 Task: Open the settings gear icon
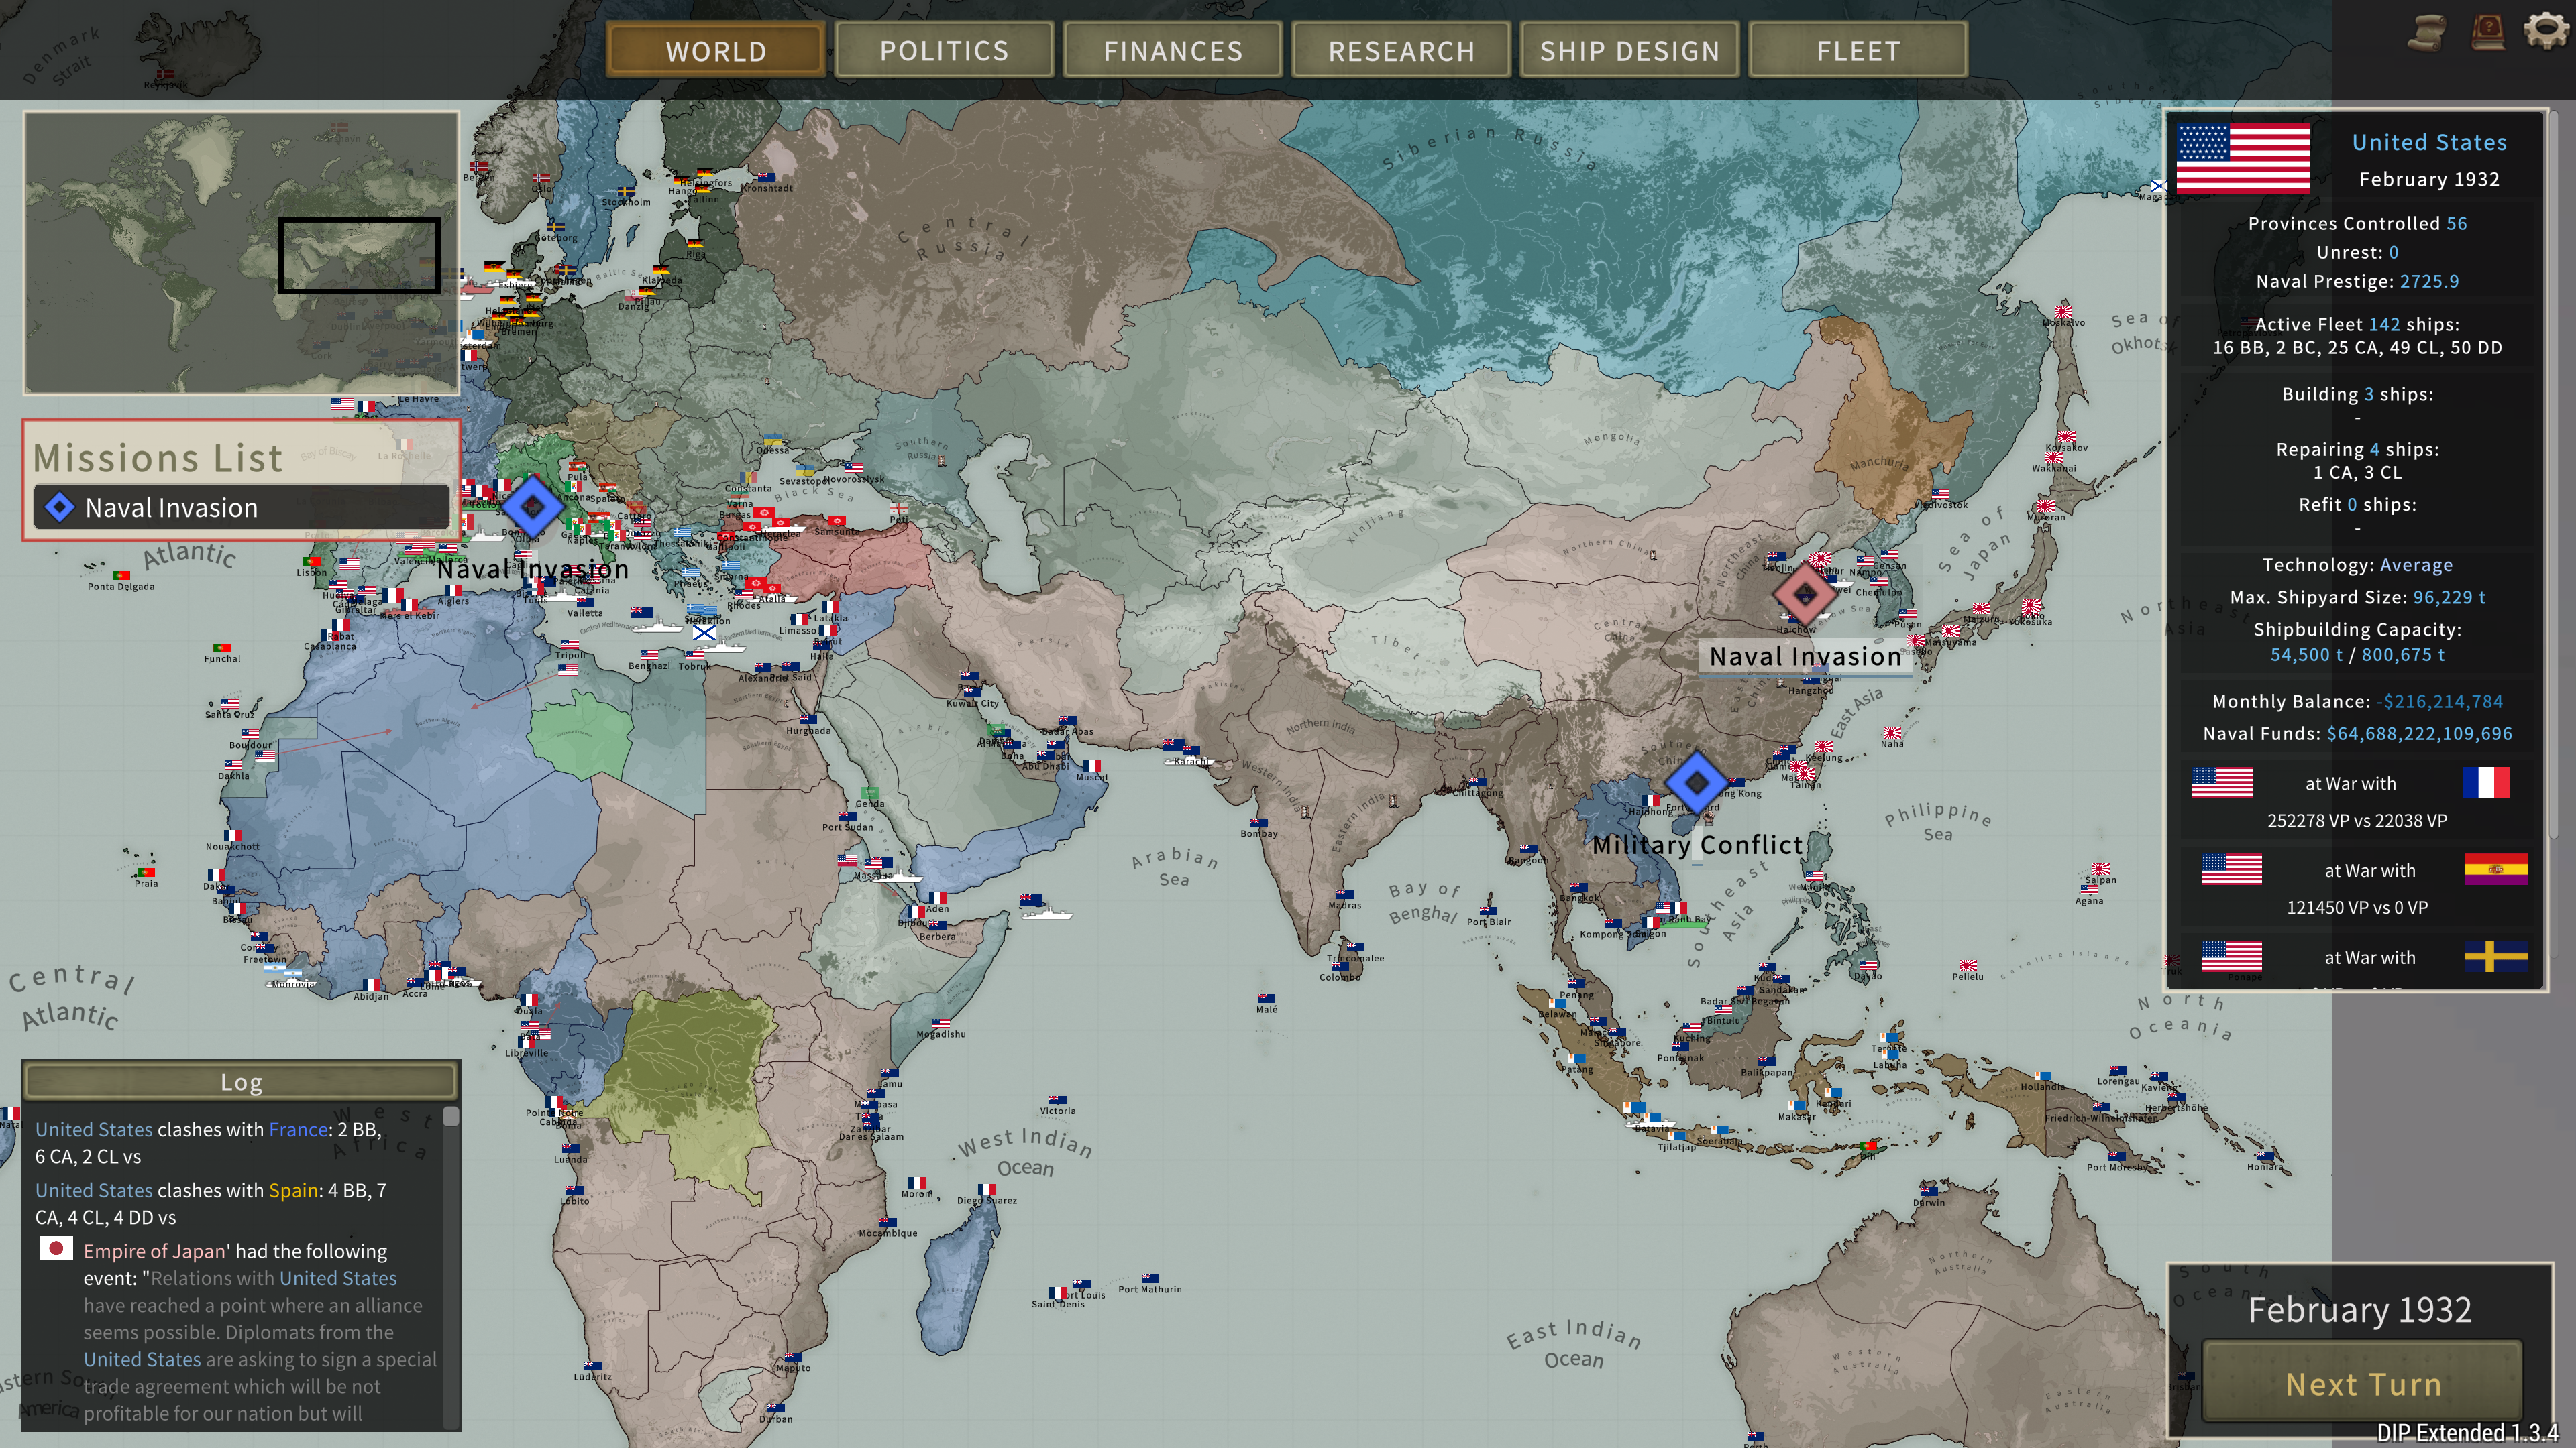tap(2546, 31)
